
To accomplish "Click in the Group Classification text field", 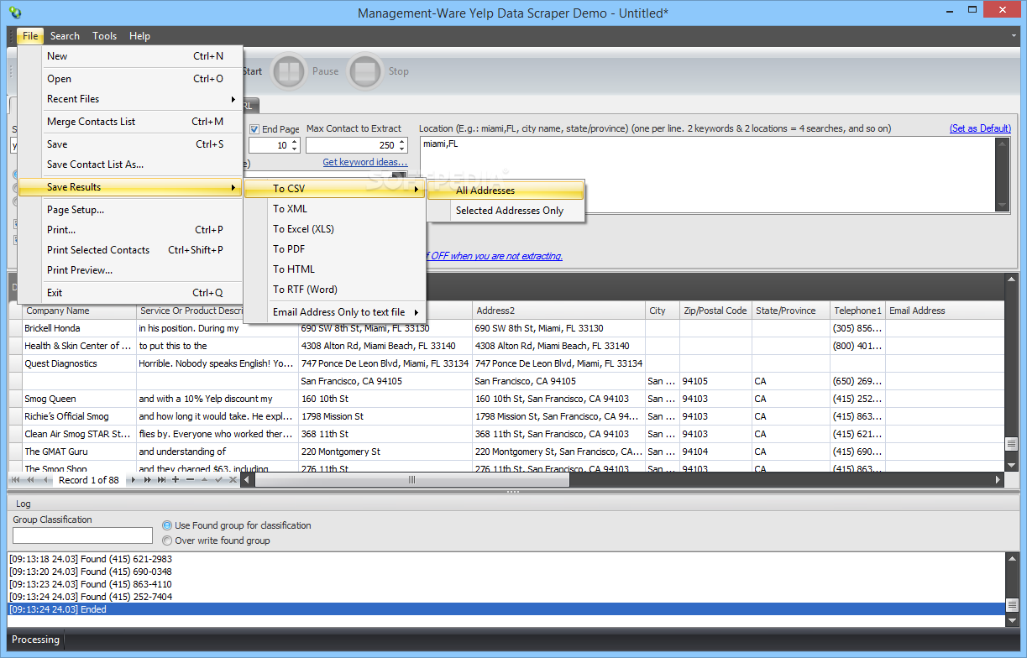I will [x=82, y=535].
